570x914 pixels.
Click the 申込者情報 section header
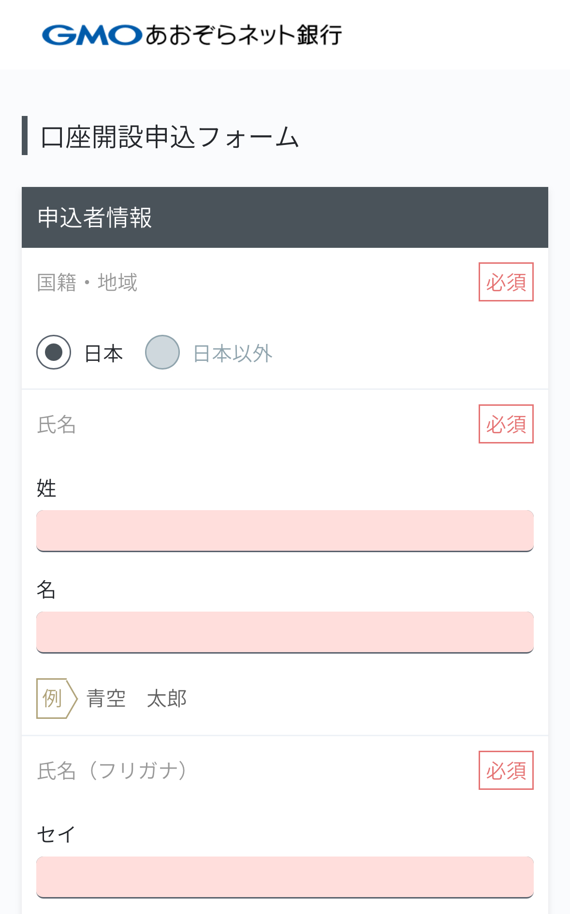pyautogui.click(x=95, y=217)
